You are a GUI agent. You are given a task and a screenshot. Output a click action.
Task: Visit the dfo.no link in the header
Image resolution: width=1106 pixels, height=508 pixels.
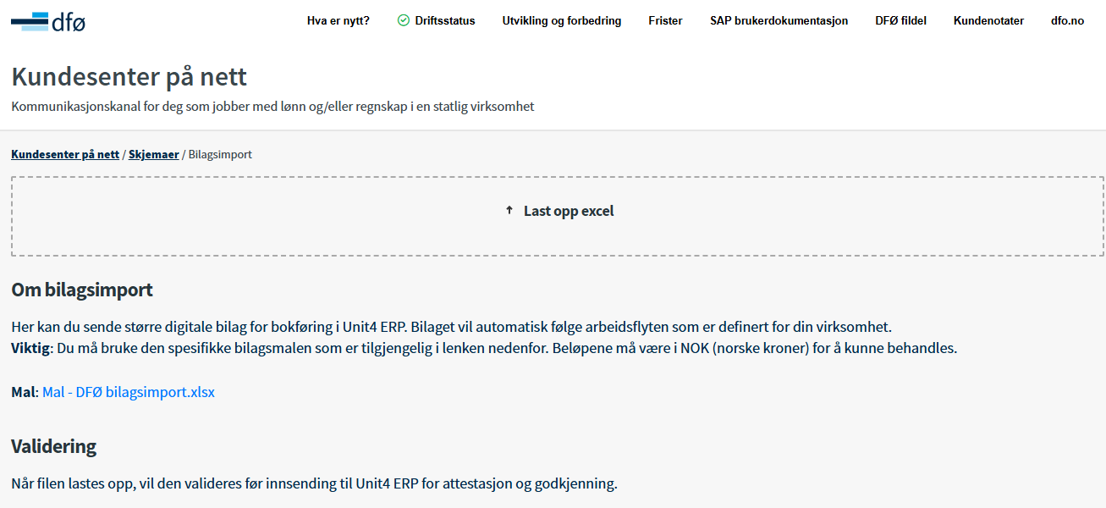click(x=1067, y=21)
